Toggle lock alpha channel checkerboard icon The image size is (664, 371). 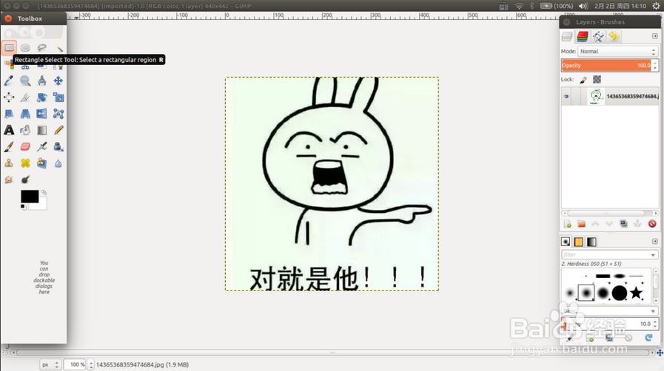click(x=597, y=79)
